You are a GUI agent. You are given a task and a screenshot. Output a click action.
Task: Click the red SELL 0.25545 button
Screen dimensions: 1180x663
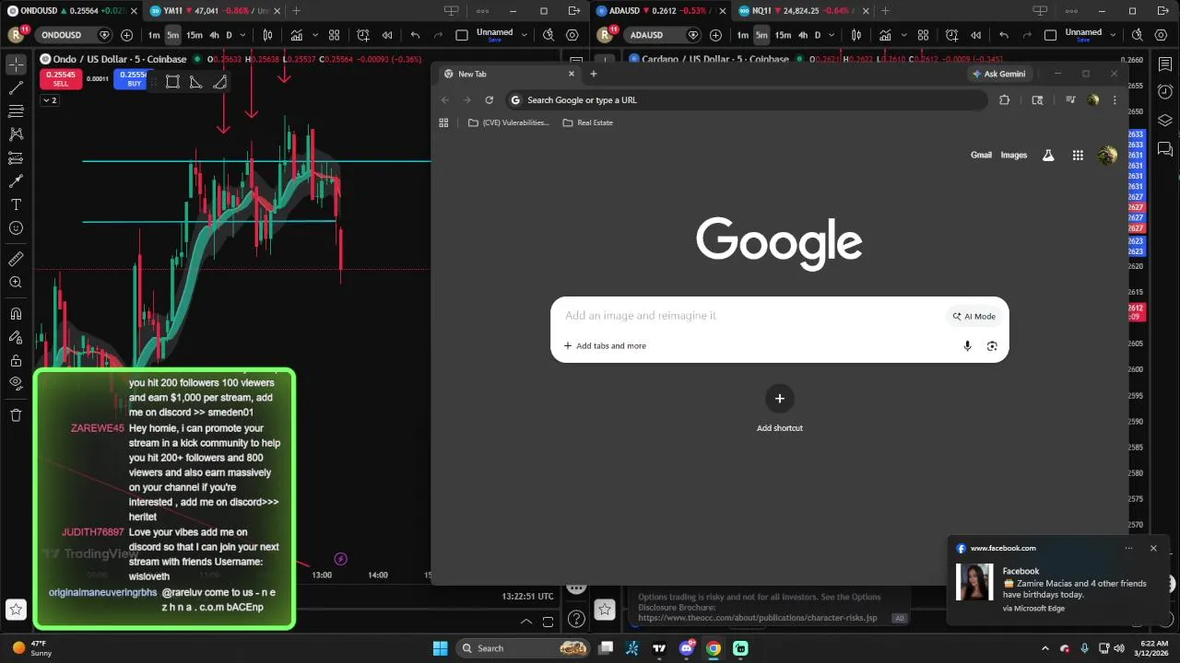coord(61,79)
